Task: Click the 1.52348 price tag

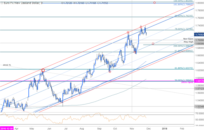Action: pos(199,106)
